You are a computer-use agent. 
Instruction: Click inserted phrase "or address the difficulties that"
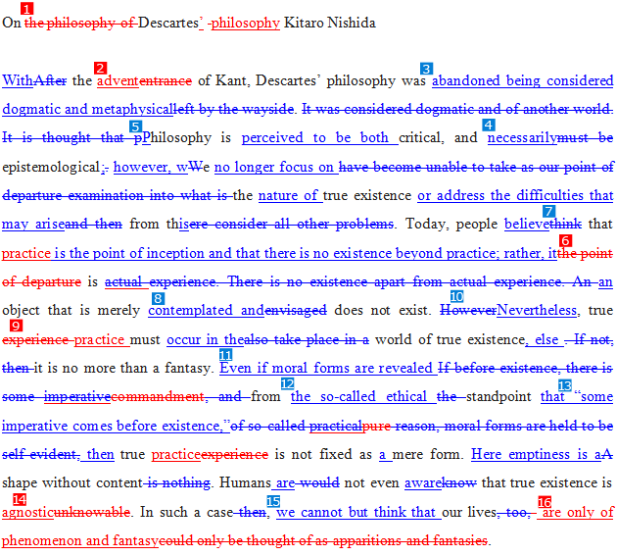[515, 195]
